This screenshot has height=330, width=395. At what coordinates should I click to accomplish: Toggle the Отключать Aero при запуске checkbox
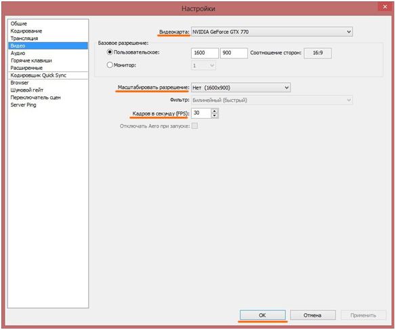(x=194, y=126)
